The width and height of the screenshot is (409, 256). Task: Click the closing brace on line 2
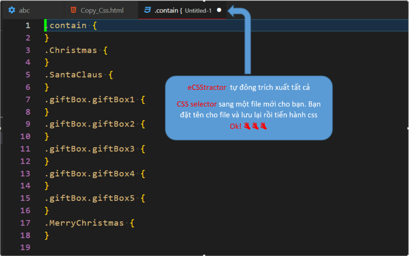tap(47, 38)
